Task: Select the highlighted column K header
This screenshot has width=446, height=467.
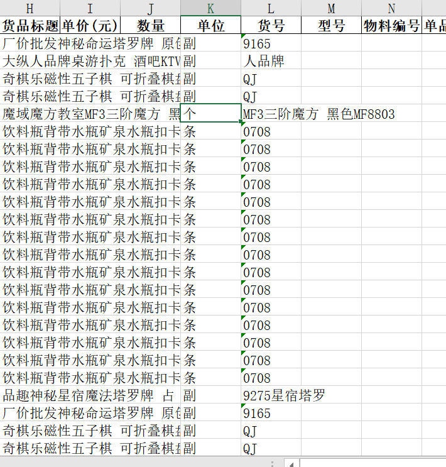Action: coord(210,8)
